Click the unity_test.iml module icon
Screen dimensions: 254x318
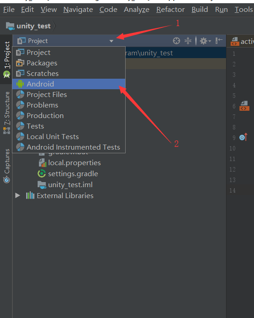(42, 185)
